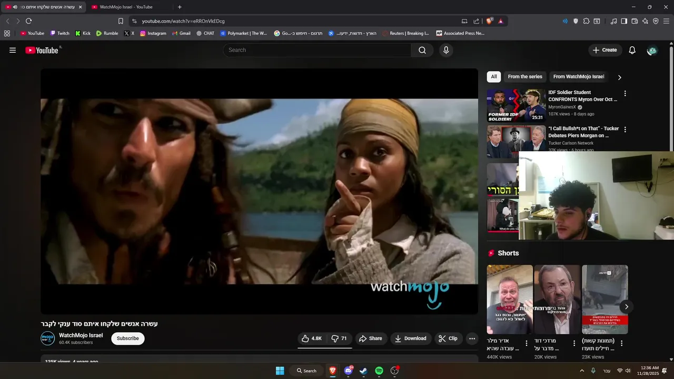
Task: Open WatchMojo Israel channel name link
Action: (81, 335)
